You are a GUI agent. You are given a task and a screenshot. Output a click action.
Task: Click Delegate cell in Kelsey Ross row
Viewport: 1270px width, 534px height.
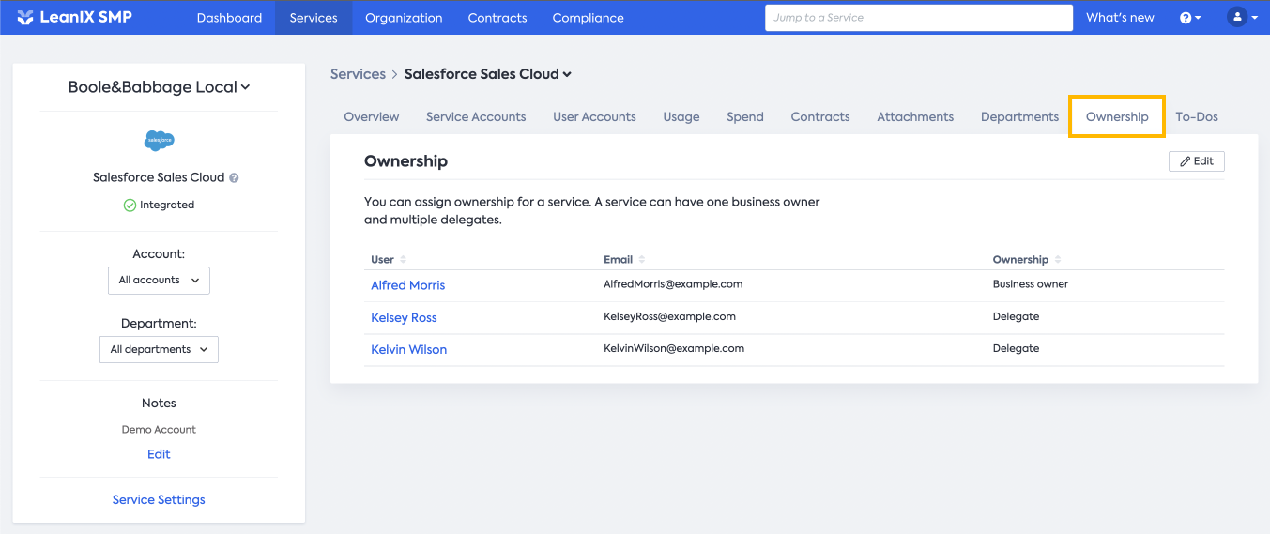[1016, 316]
